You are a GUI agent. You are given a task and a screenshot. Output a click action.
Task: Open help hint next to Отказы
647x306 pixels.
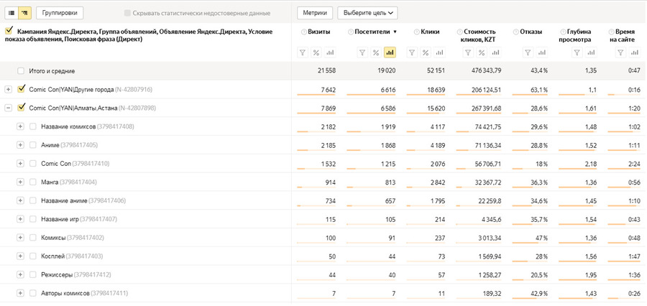(x=515, y=32)
